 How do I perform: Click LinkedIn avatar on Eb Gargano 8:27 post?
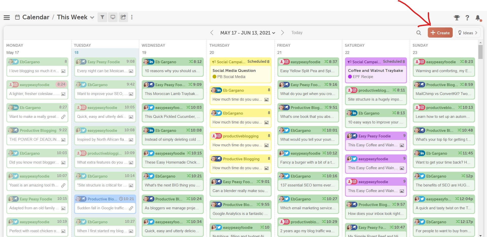tap(13, 107)
